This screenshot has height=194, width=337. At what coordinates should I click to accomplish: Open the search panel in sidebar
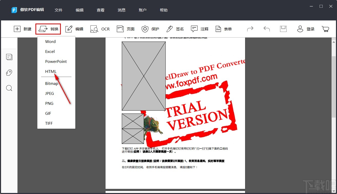coord(9,88)
